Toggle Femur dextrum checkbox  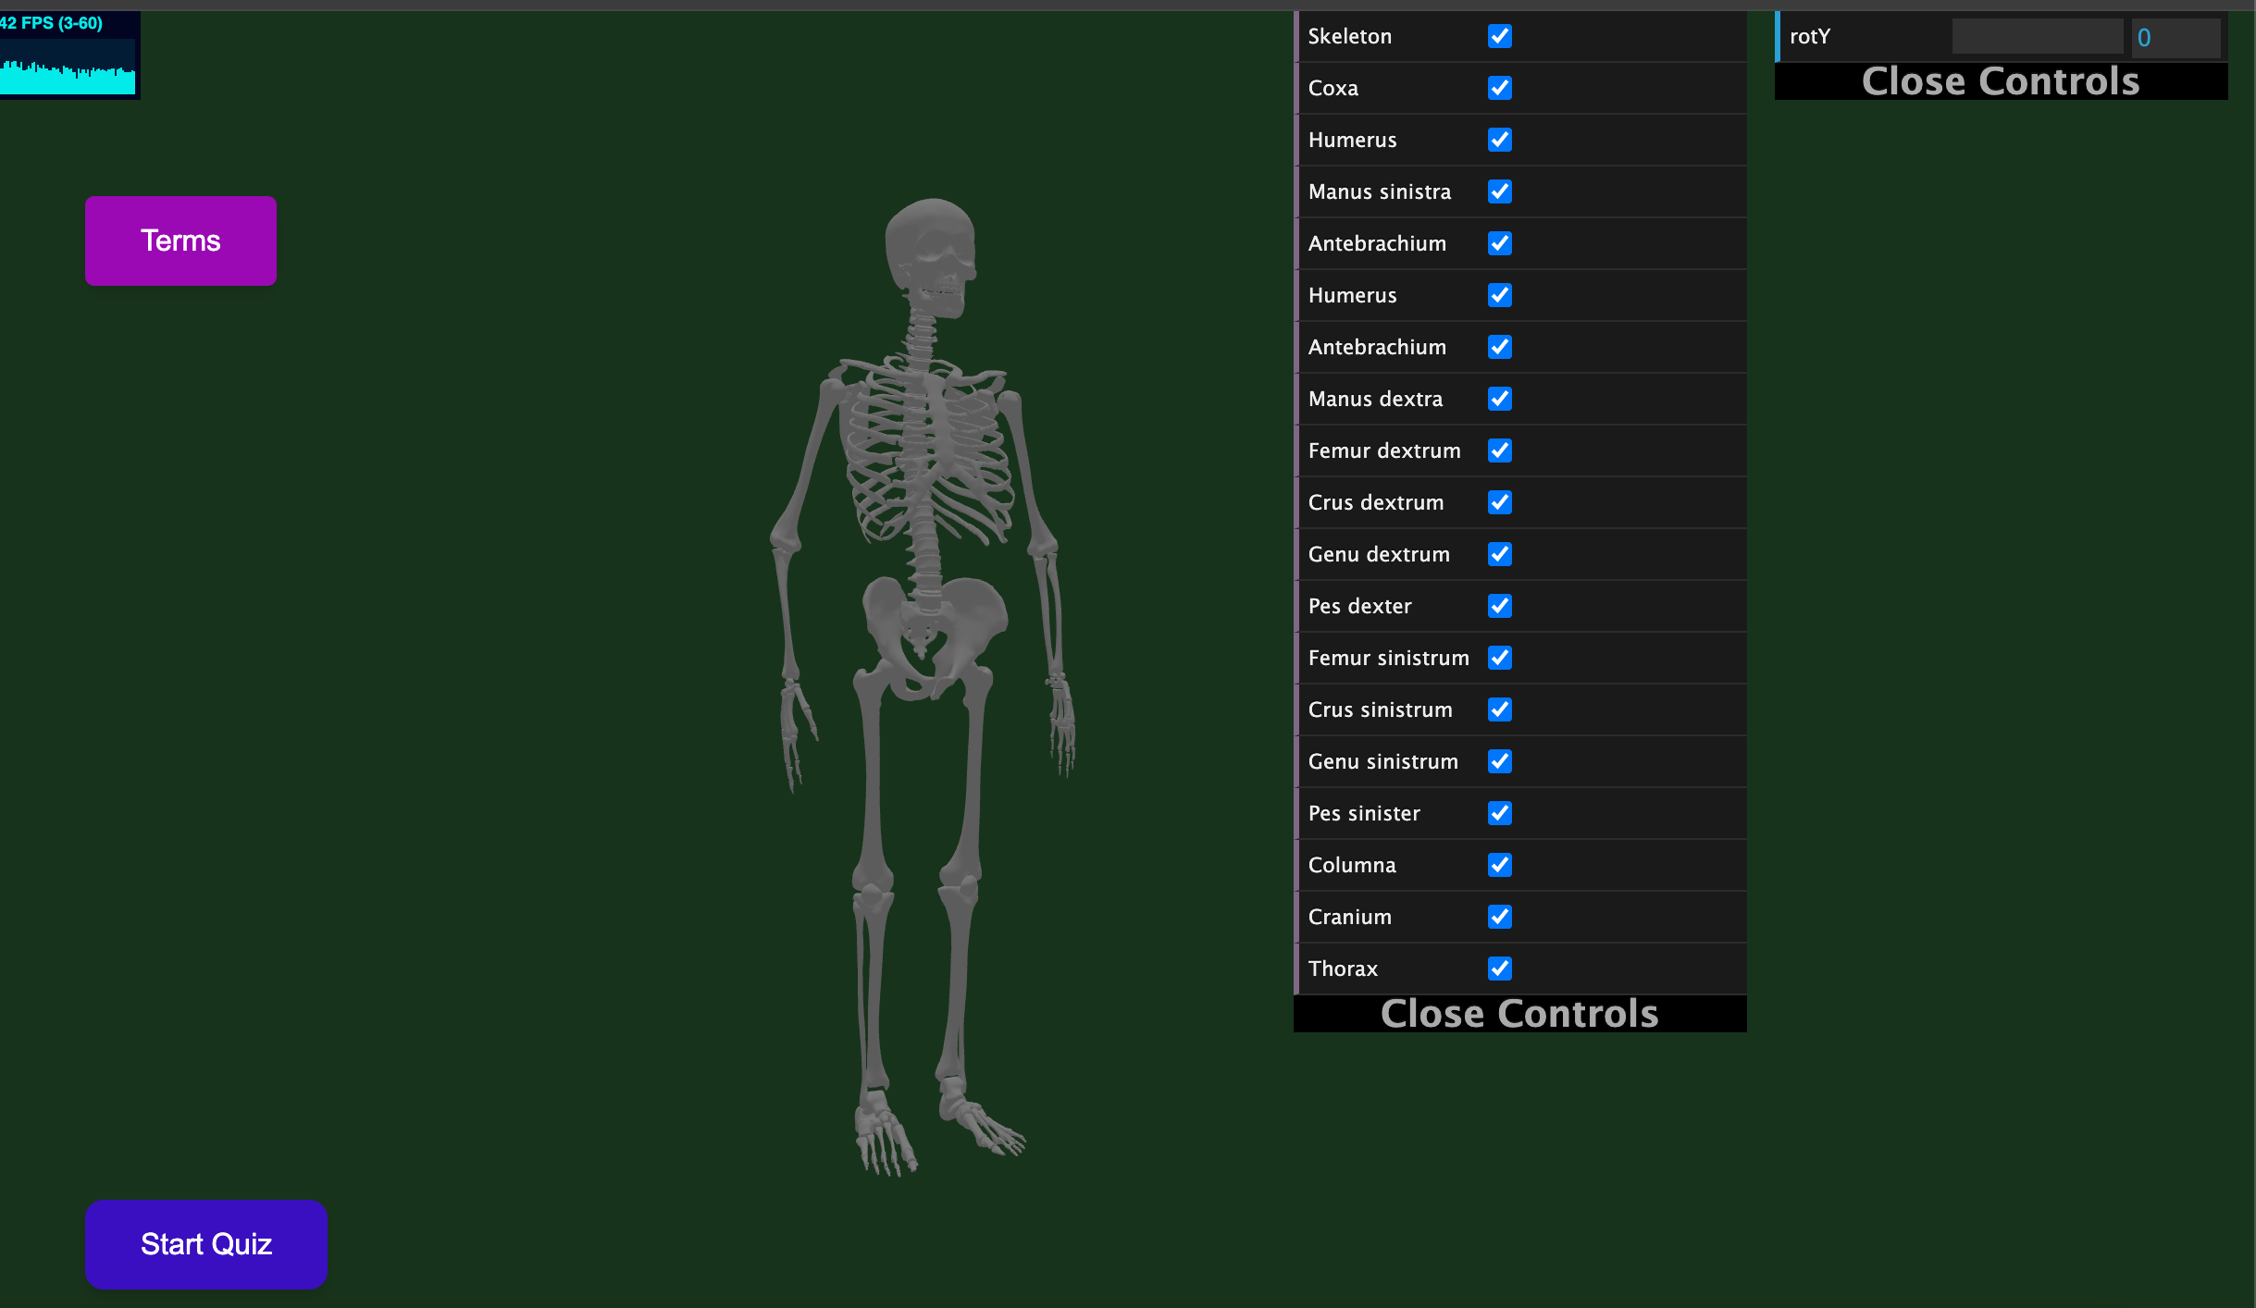pos(1500,450)
